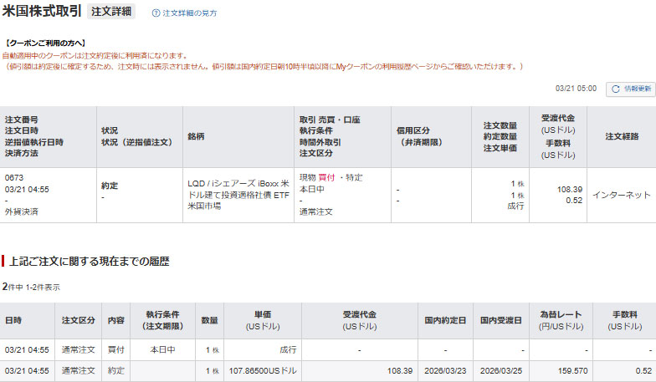Click the 買付 entry in history table
The width and height of the screenshot is (656, 382).
click(x=115, y=349)
